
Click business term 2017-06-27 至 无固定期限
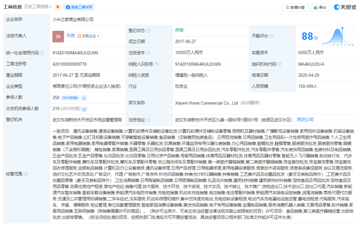[x=76, y=75]
